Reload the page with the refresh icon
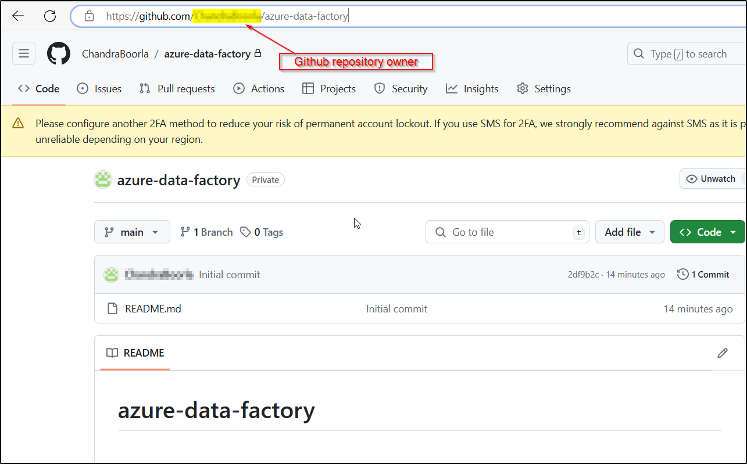 (x=50, y=16)
